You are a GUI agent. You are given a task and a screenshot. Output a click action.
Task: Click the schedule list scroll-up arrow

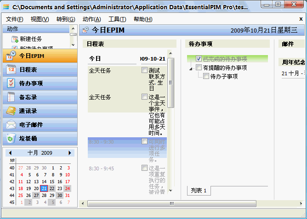171,53
